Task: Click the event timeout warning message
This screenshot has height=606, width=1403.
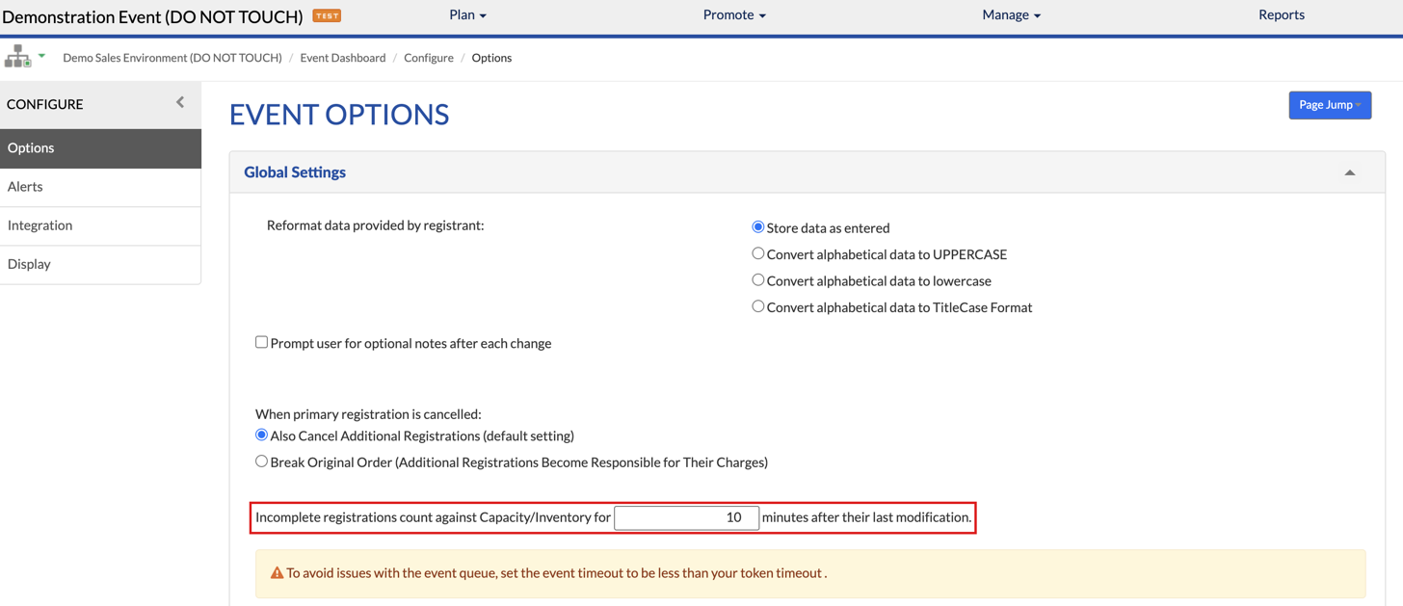Action: click(557, 573)
